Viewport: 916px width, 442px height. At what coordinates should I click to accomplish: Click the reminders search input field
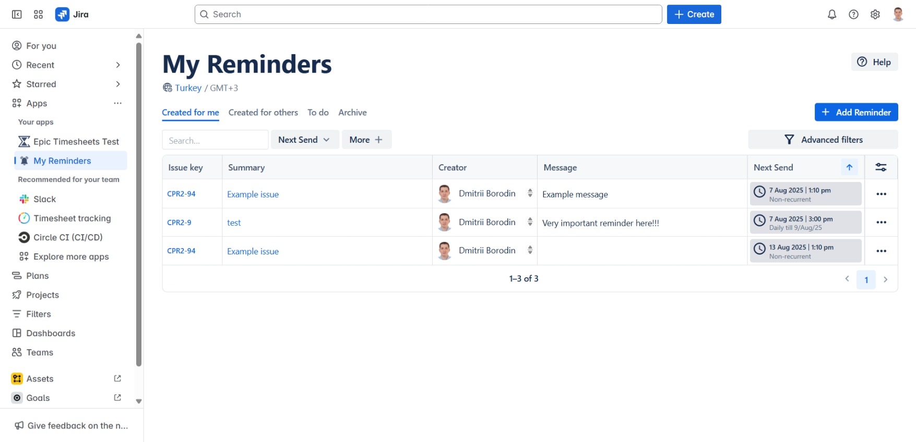pyautogui.click(x=215, y=140)
